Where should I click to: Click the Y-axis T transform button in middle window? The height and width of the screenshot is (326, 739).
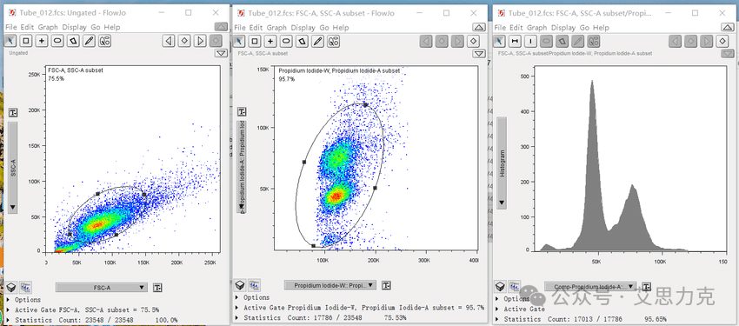[242, 111]
